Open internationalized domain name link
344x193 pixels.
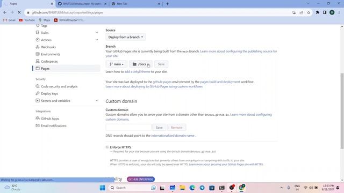(x=173, y=136)
